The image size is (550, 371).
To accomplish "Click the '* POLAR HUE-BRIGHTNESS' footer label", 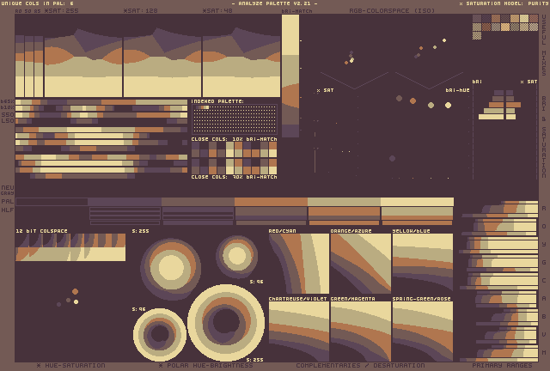I will 206,365.
